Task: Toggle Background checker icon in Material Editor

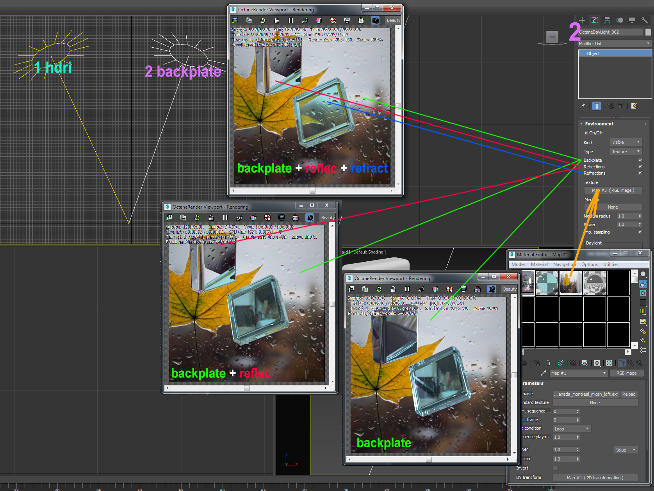Action: pyautogui.click(x=643, y=293)
